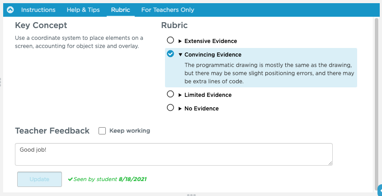Enable the Keep working checkbox
The width and height of the screenshot is (382, 196).
(x=102, y=131)
